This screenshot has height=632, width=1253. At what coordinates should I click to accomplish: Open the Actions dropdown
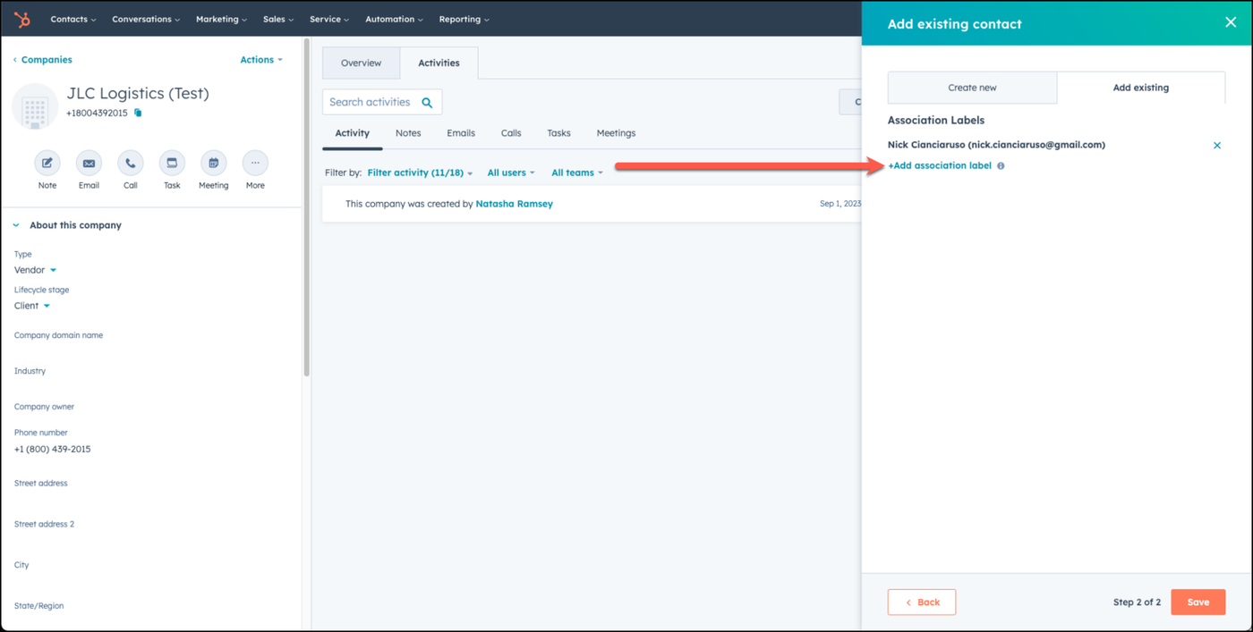point(261,60)
